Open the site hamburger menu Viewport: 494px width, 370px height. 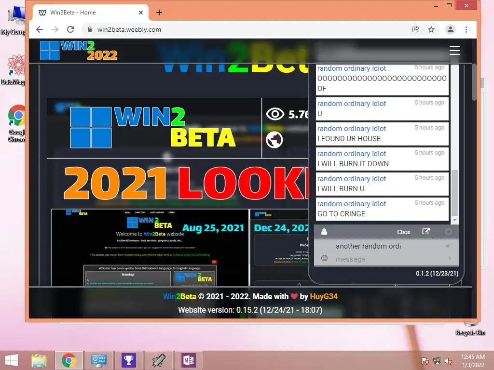454,51
